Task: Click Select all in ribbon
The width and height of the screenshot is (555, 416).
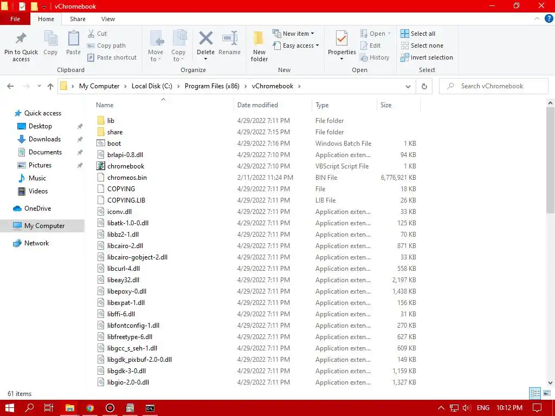Action: tap(418, 34)
